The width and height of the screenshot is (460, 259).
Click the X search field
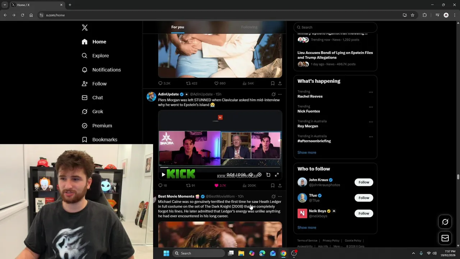[335, 27]
